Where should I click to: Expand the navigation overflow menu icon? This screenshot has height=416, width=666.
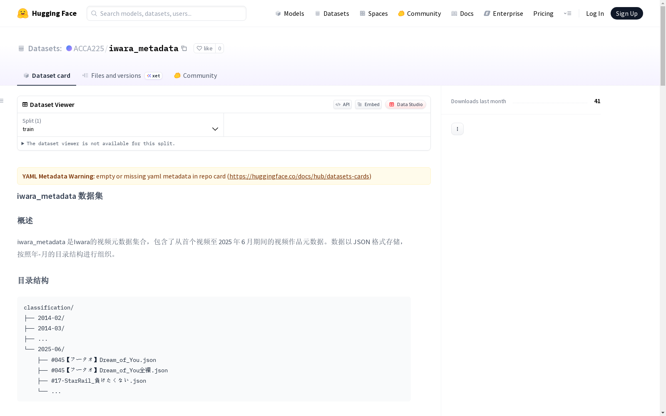coord(567,13)
